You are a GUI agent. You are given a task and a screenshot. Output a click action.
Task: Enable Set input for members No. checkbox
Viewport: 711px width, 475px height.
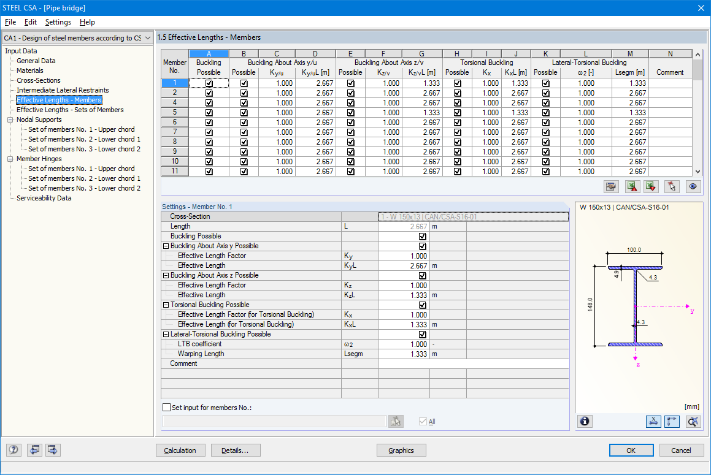pos(166,408)
